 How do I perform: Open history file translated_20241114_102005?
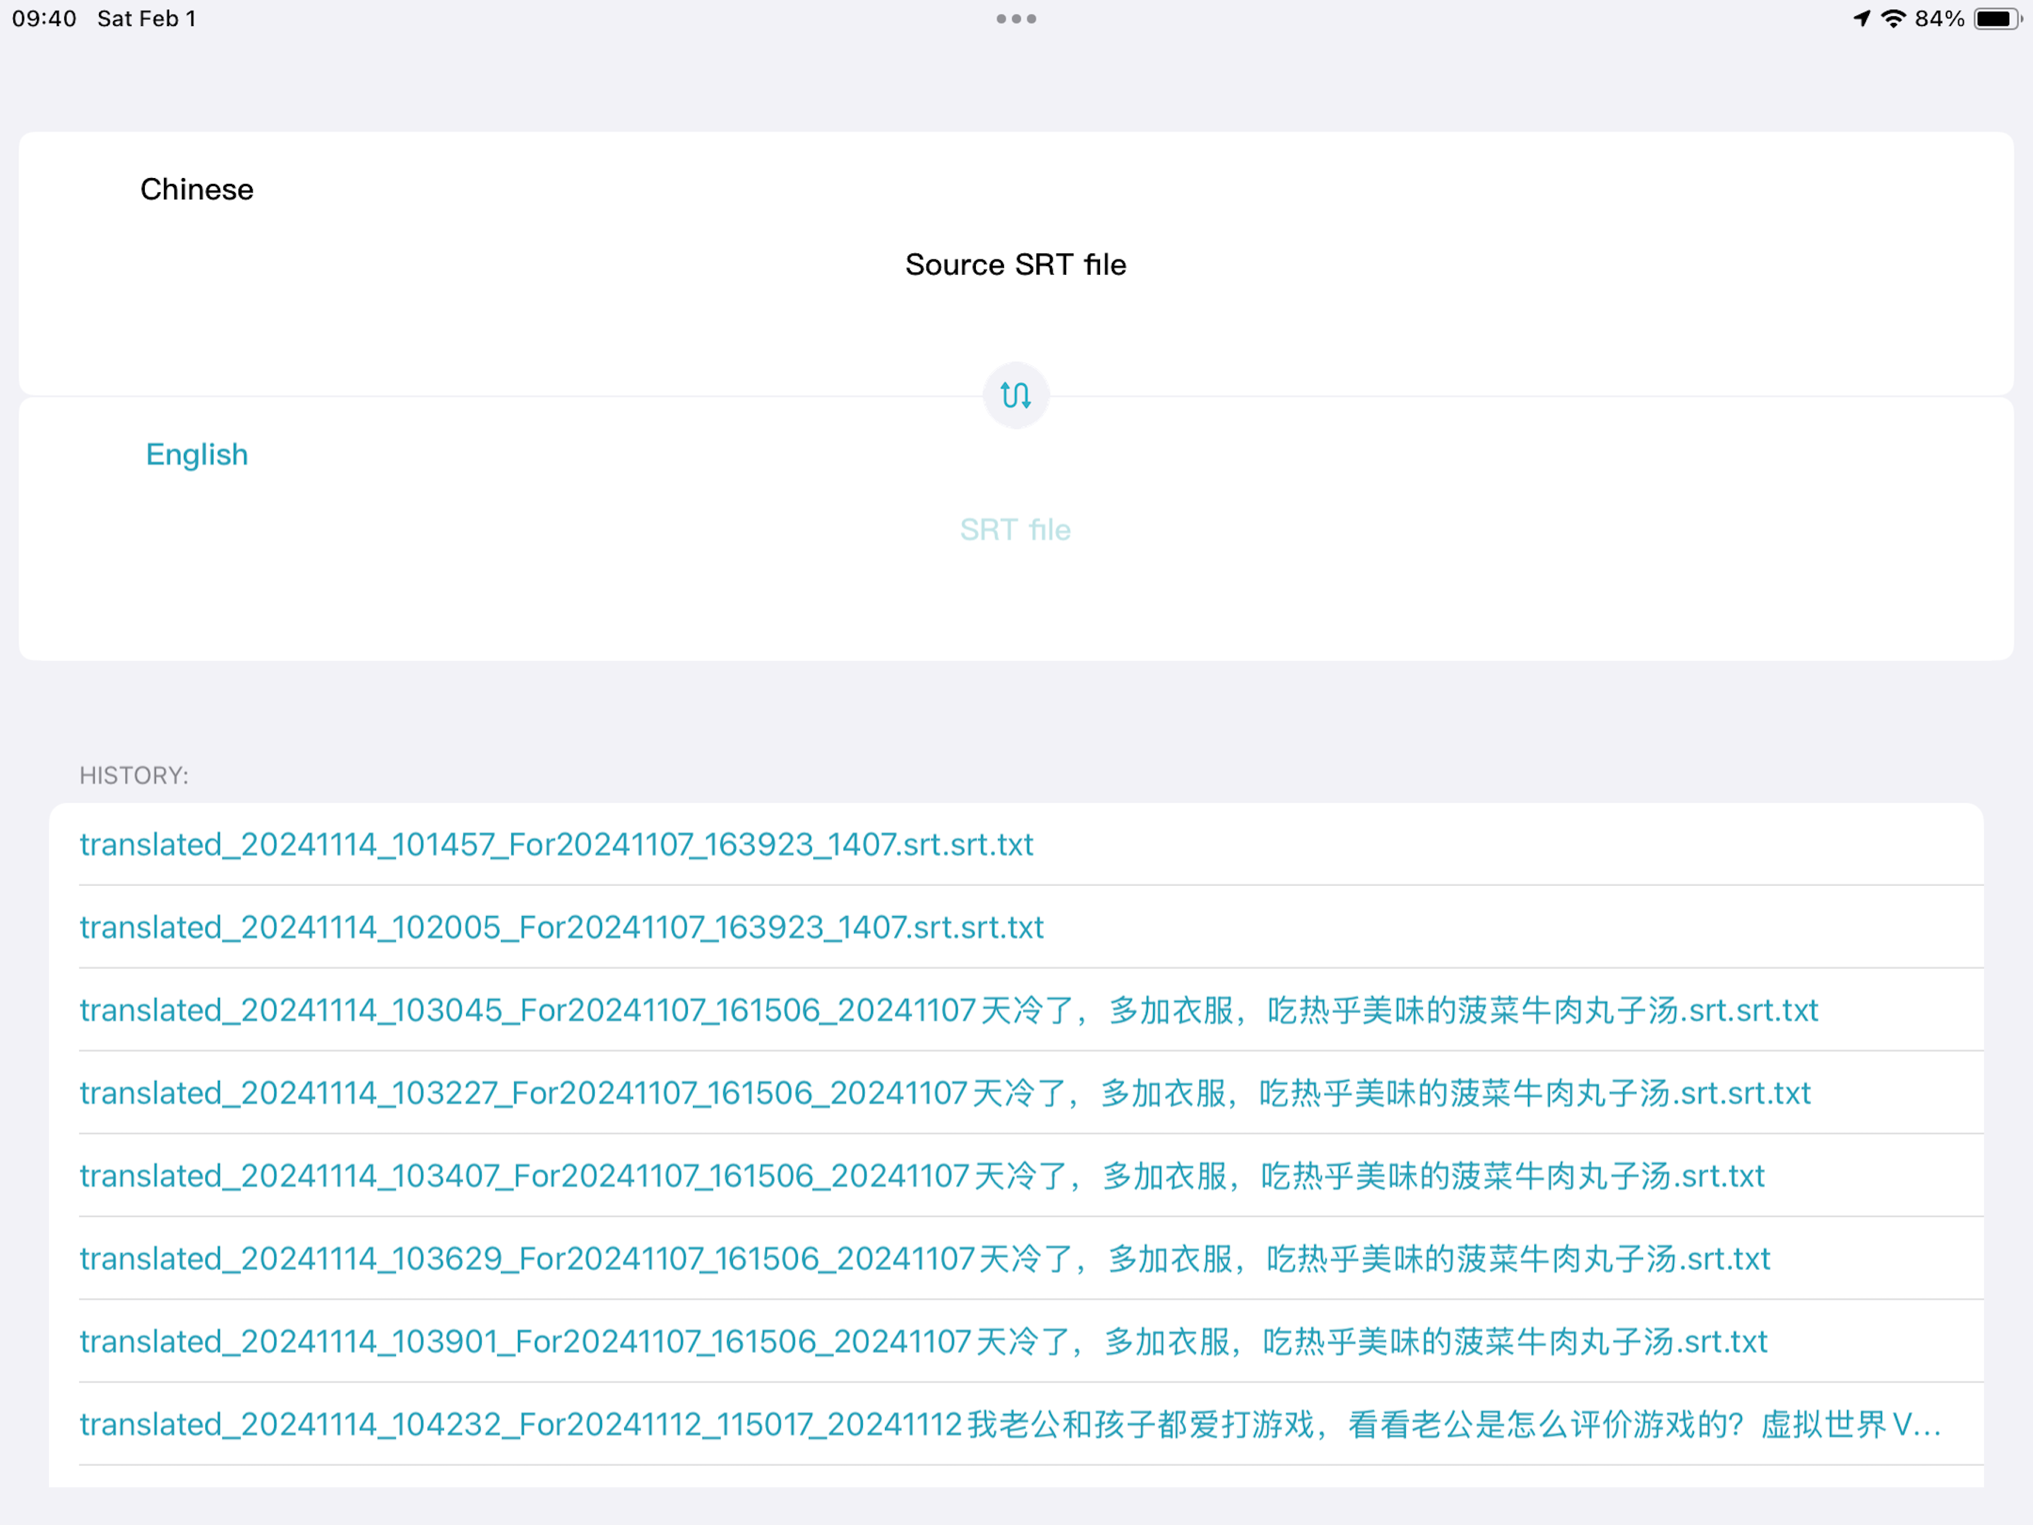[x=561, y=927]
